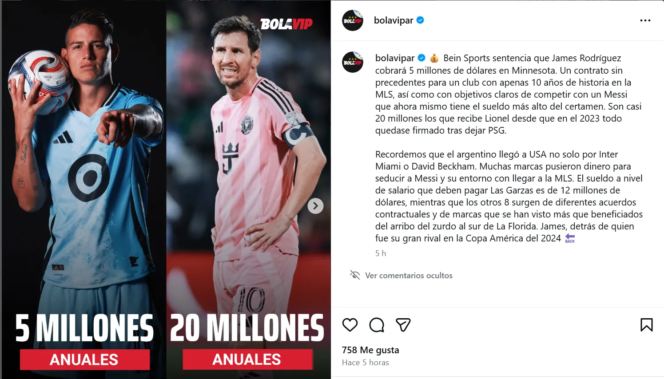Show hidden comments via Ver comentarios ocultos
The width and height of the screenshot is (664, 379).
pos(409,276)
